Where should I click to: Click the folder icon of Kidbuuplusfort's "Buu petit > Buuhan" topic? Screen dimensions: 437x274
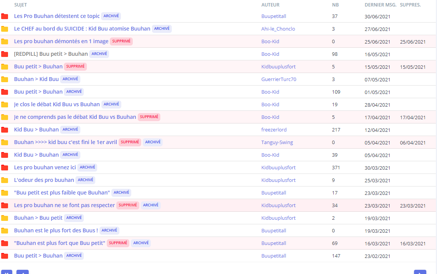5,67
